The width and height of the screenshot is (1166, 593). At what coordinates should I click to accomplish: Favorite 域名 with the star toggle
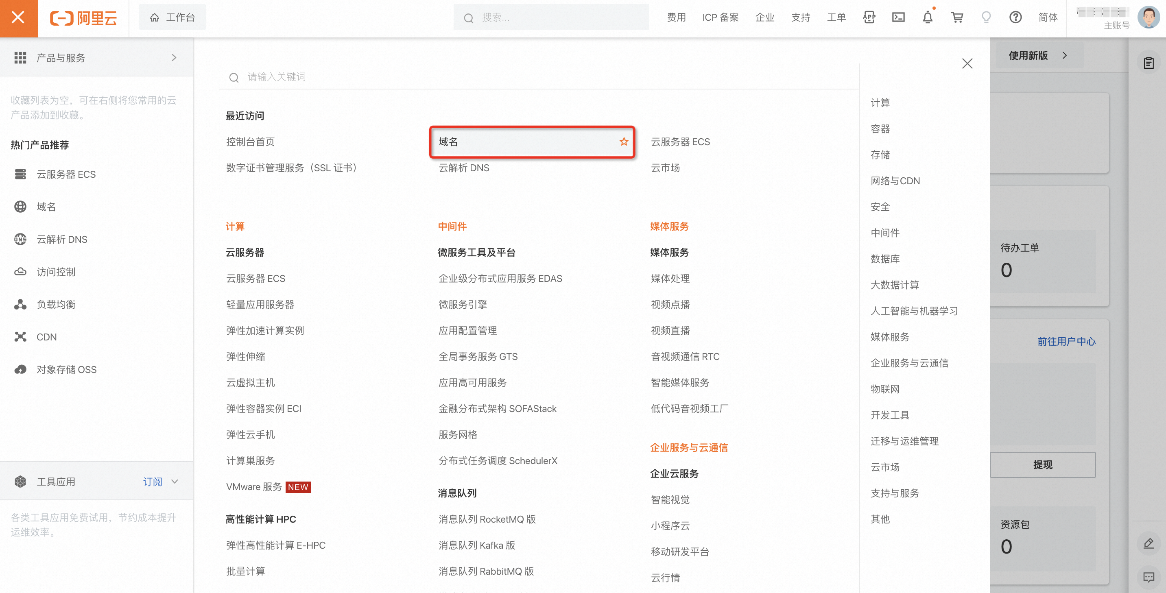pyautogui.click(x=624, y=142)
